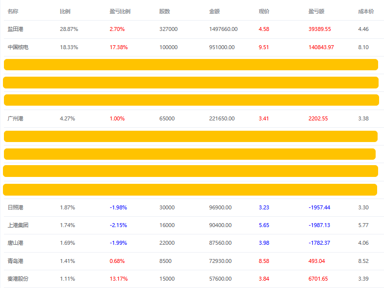Click the 8.10 cost price
Viewport: 384px width, 288px height.
363,47
